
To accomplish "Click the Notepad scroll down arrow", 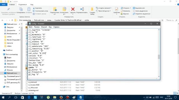I will pos(159,76).
